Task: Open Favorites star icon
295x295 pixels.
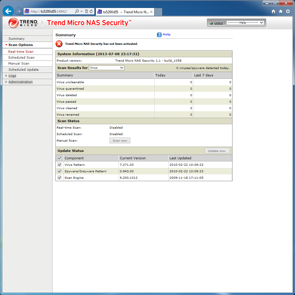Action: point(281,11)
